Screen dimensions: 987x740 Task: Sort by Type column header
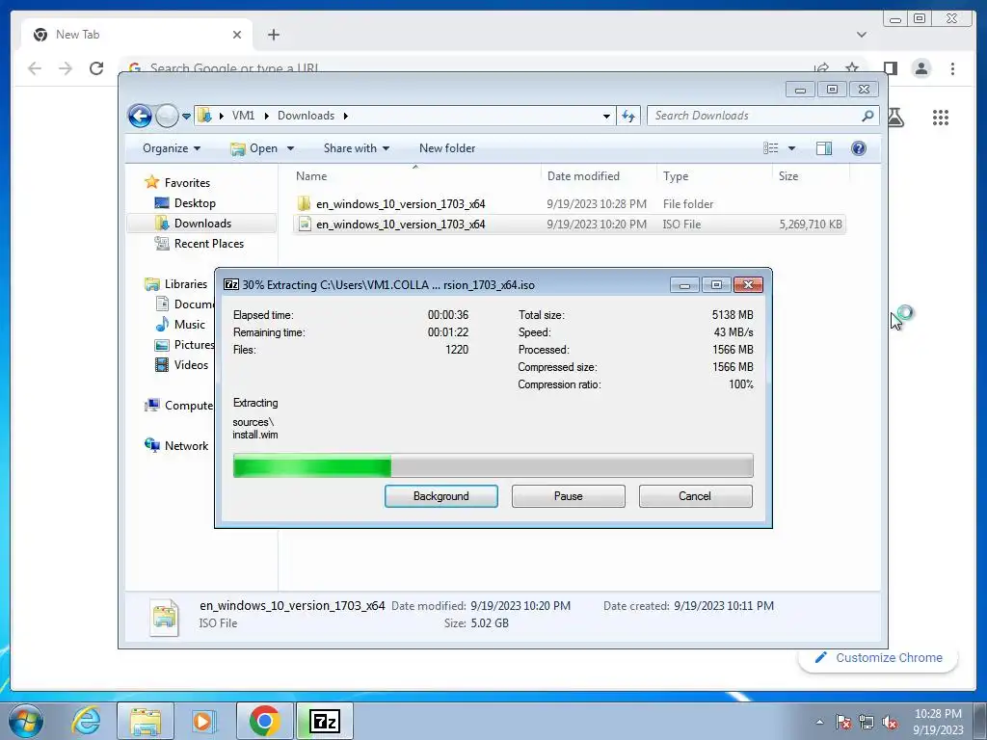[714, 176]
